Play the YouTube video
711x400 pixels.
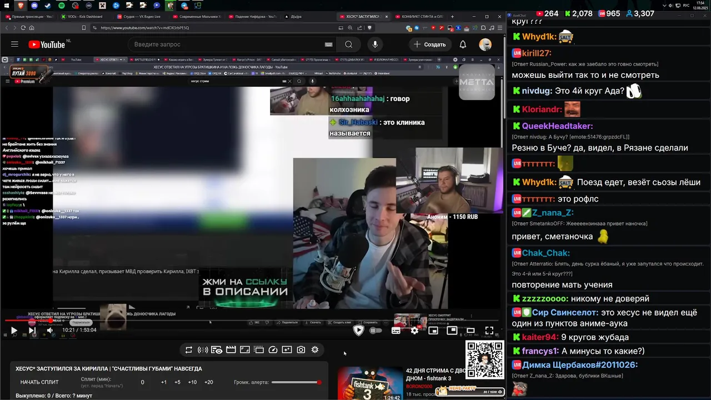tap(14, 330)
